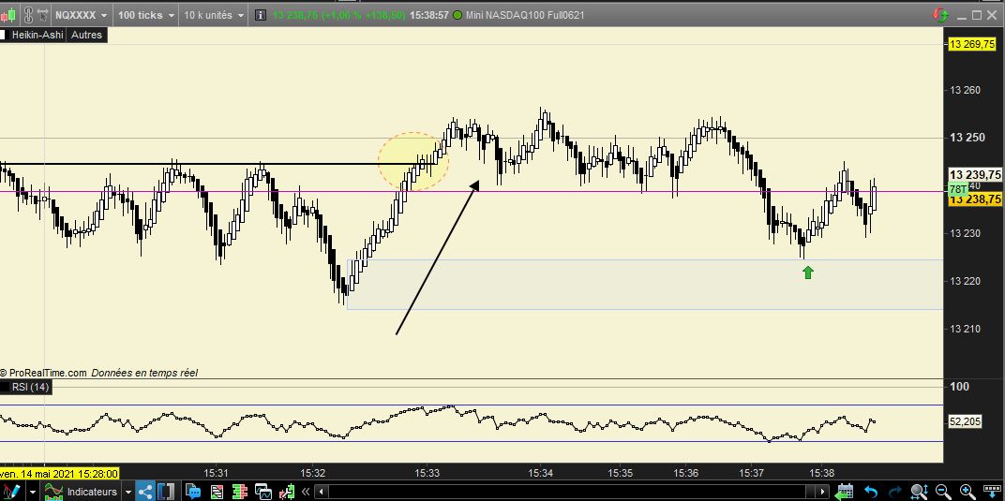1005x501 pixels.
Task: Click the red-green refresh arrows icon
Action: [941, 15]
